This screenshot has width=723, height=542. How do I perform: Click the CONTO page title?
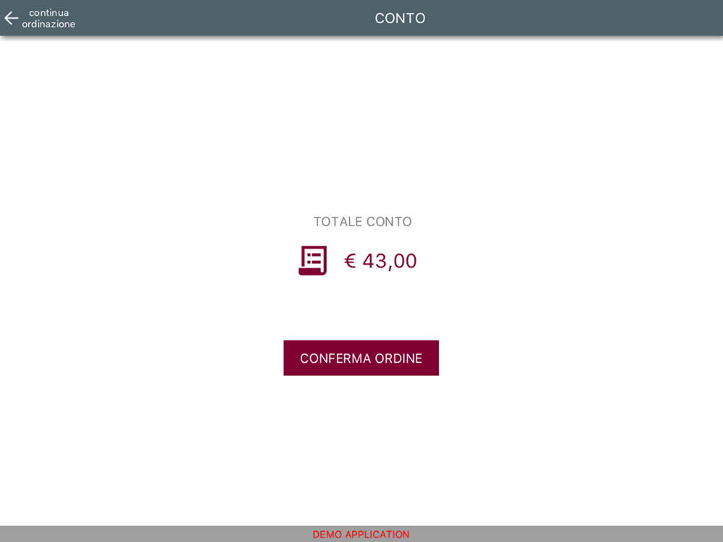click(400, 18)
